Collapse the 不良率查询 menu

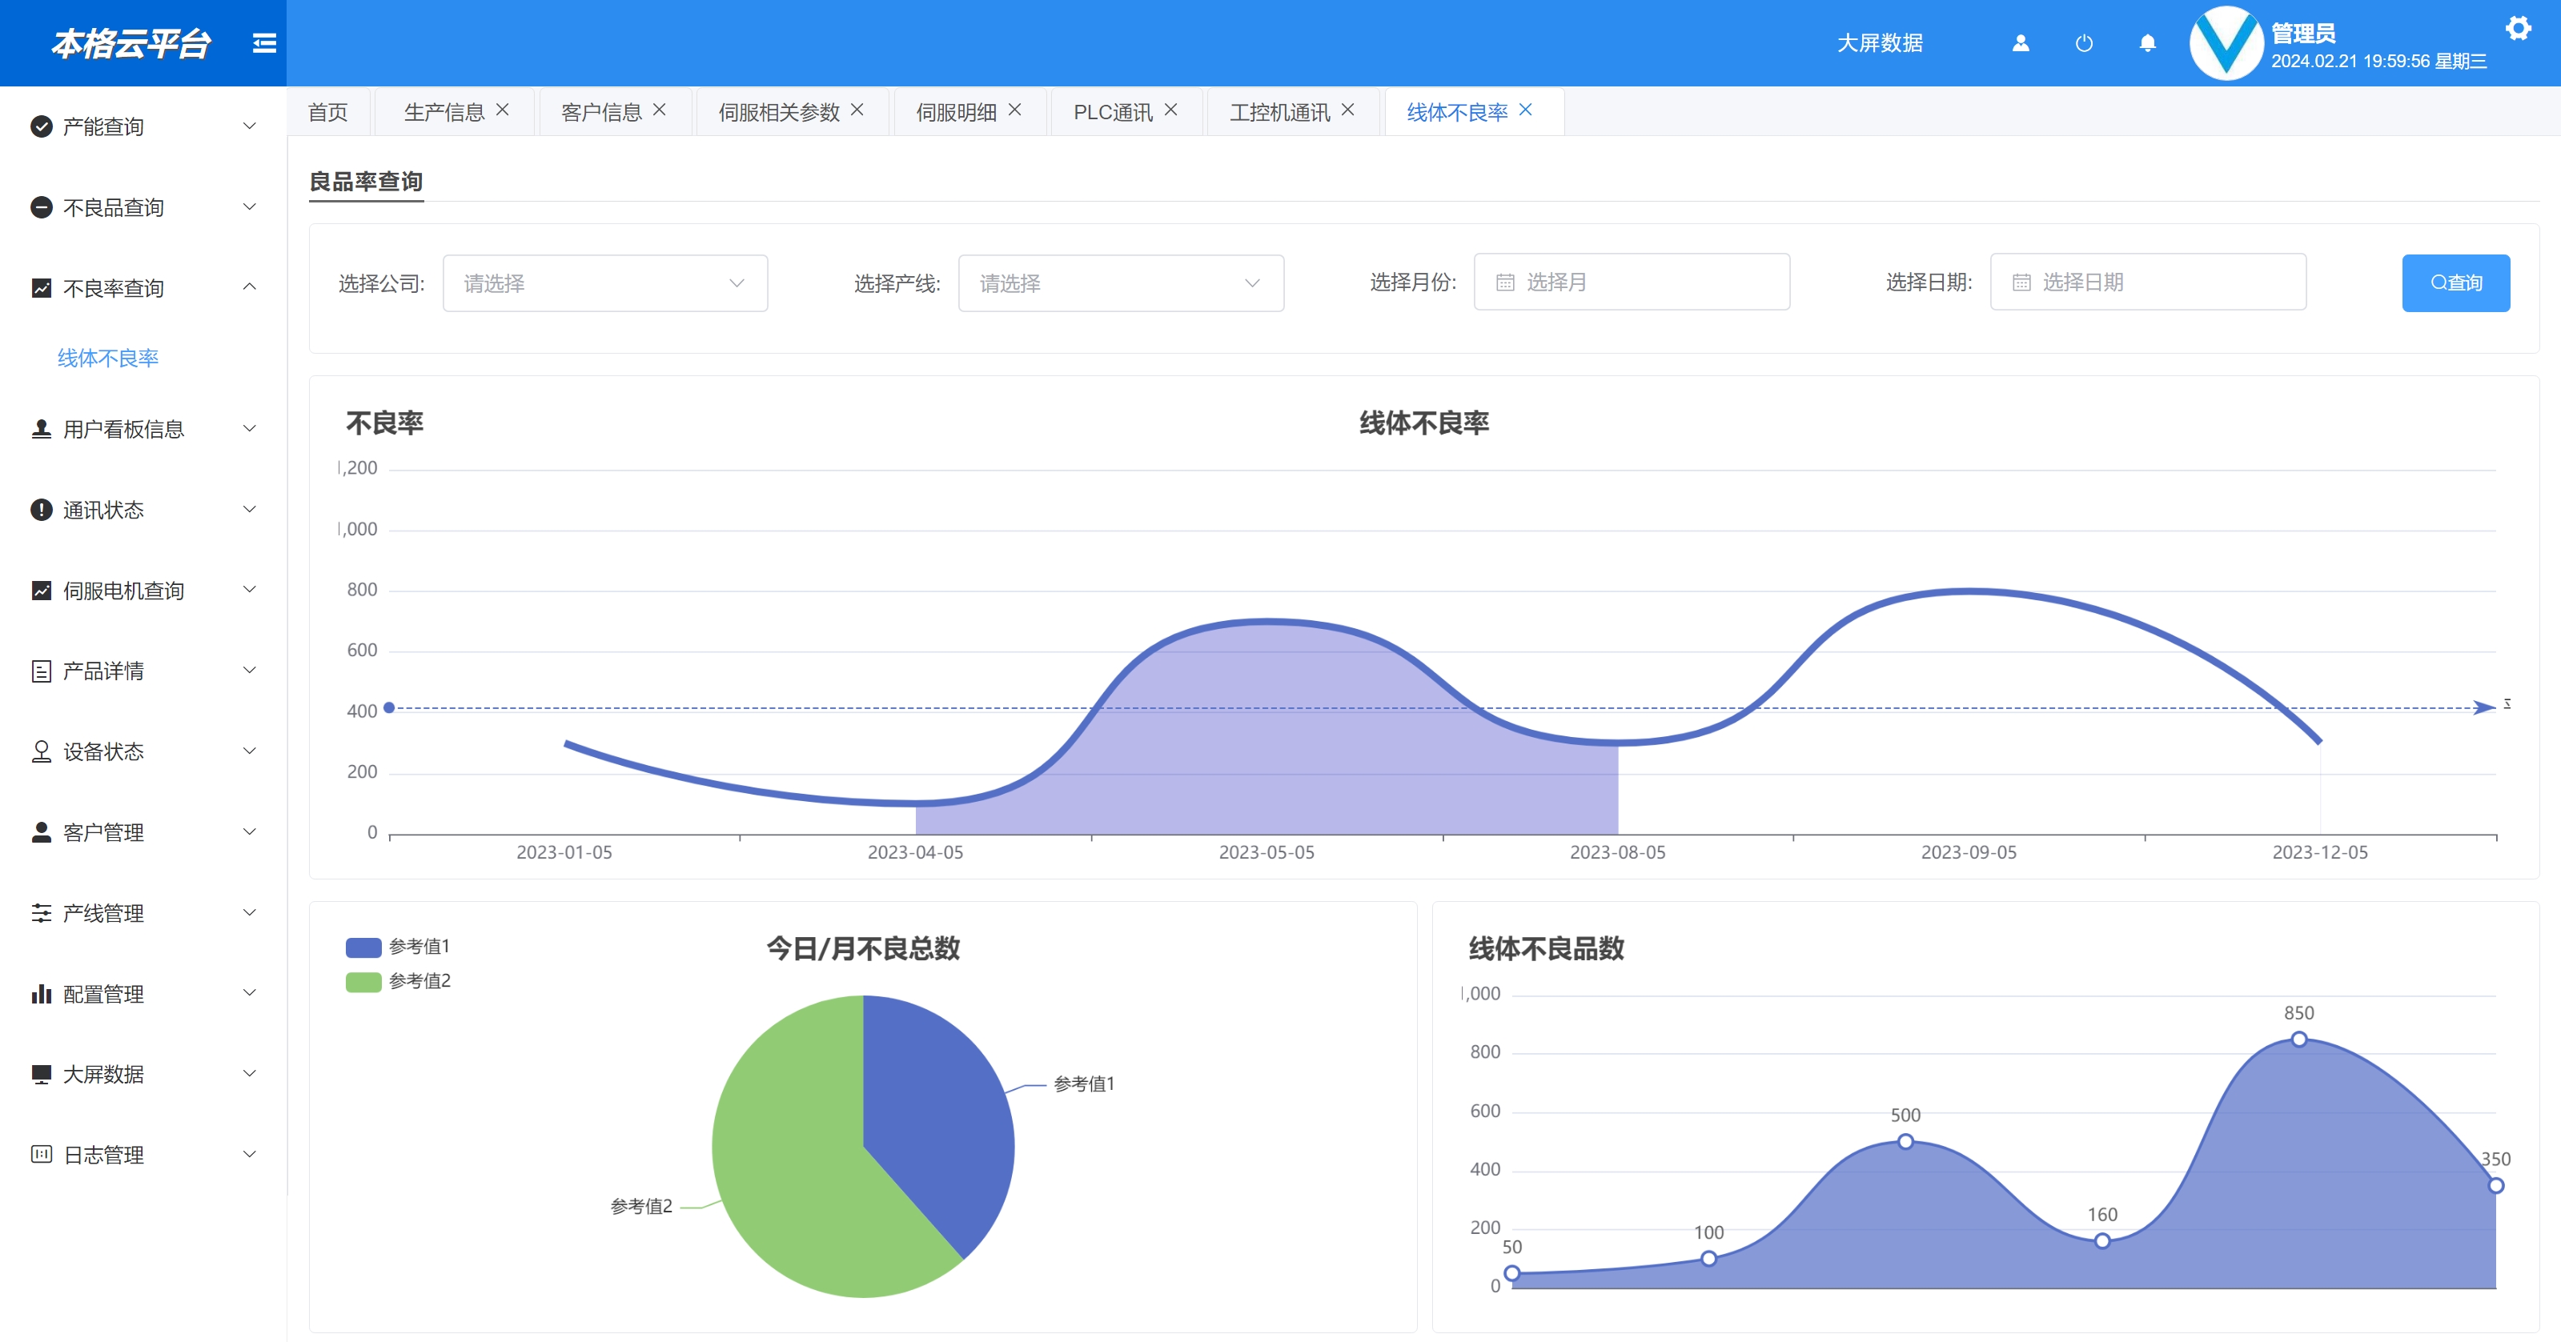click(250, 287)
